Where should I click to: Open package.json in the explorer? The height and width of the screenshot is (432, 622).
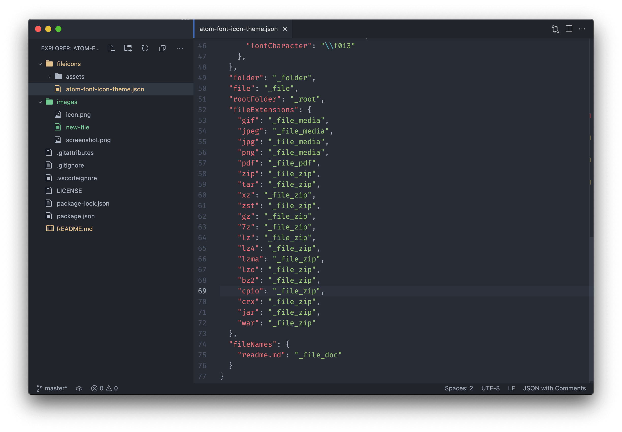pos(75,216)
